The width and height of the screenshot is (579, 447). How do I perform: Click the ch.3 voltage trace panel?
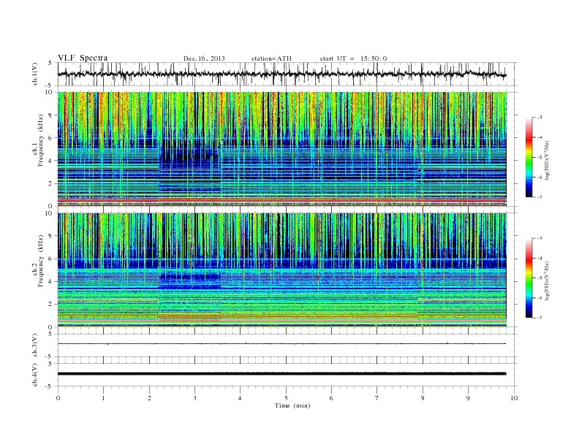pos(287,345)
